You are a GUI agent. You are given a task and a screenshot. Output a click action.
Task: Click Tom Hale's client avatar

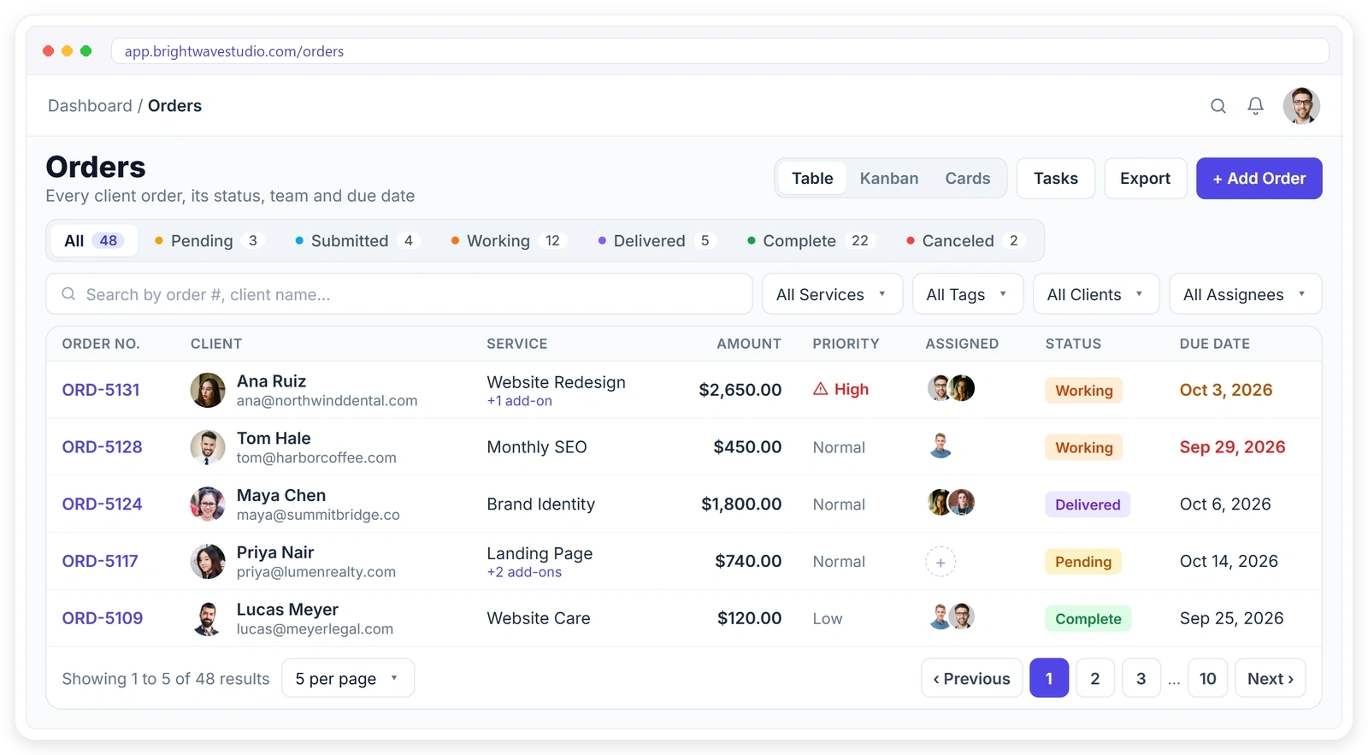(208, 447)
